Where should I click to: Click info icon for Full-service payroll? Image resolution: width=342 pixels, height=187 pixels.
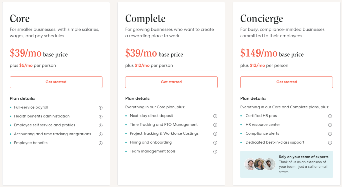(x=100, y=108)
